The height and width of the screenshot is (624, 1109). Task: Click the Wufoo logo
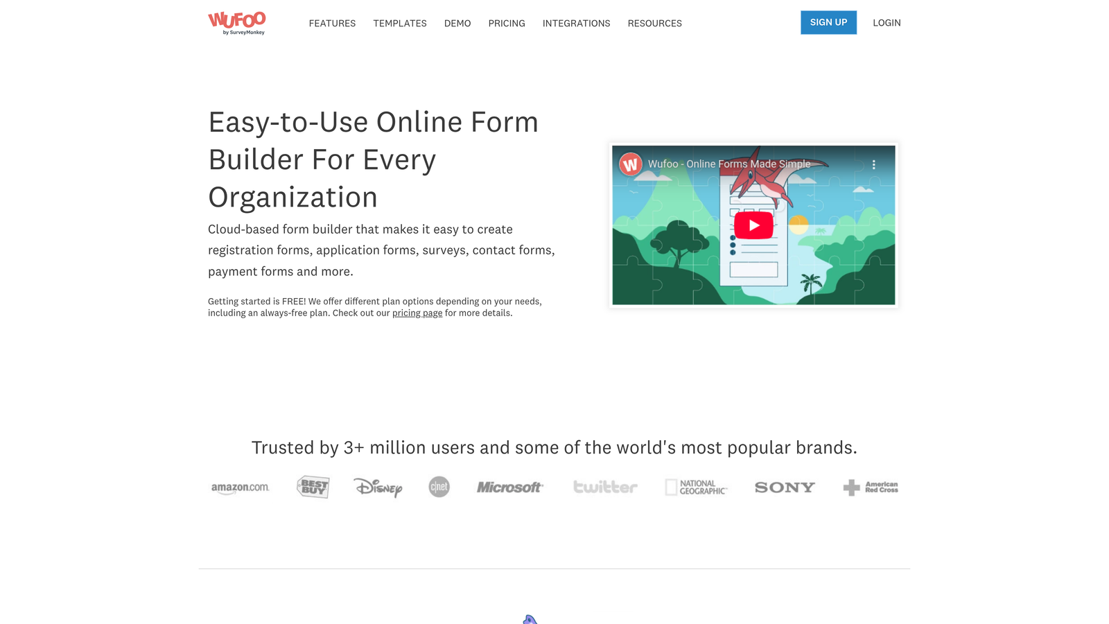236,22
